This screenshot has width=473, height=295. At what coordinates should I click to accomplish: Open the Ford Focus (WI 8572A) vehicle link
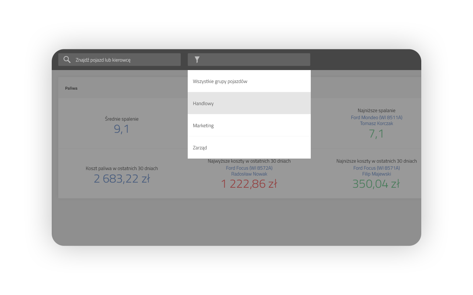coord(249,168)
